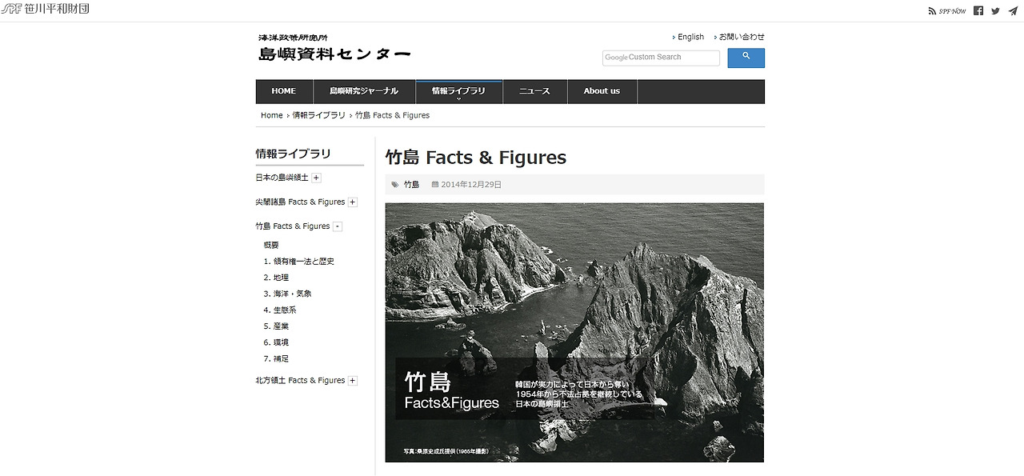Open 6. 環境 in sidebar
The image size is (1024, 476).
[276, 342]
